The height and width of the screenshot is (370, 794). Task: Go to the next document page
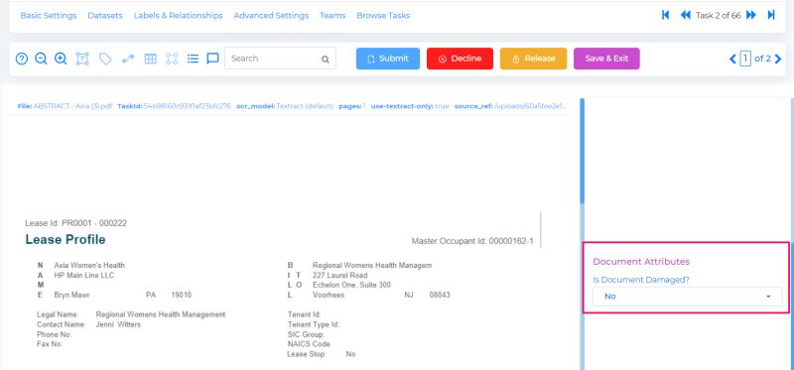click(x=778, y=59)
